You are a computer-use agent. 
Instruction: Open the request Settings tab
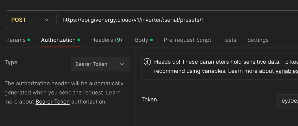[258, 40]
